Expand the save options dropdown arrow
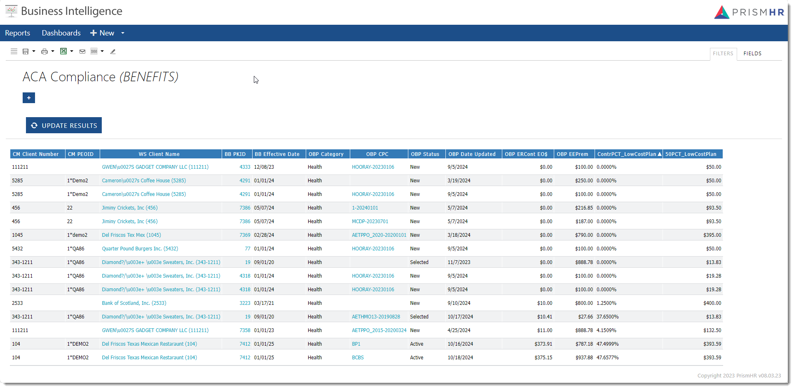 34,52
